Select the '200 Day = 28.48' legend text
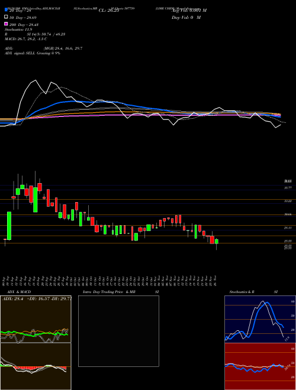Viewport: 296px width, 390px height. pyautogui.click(x=24, y=25)
